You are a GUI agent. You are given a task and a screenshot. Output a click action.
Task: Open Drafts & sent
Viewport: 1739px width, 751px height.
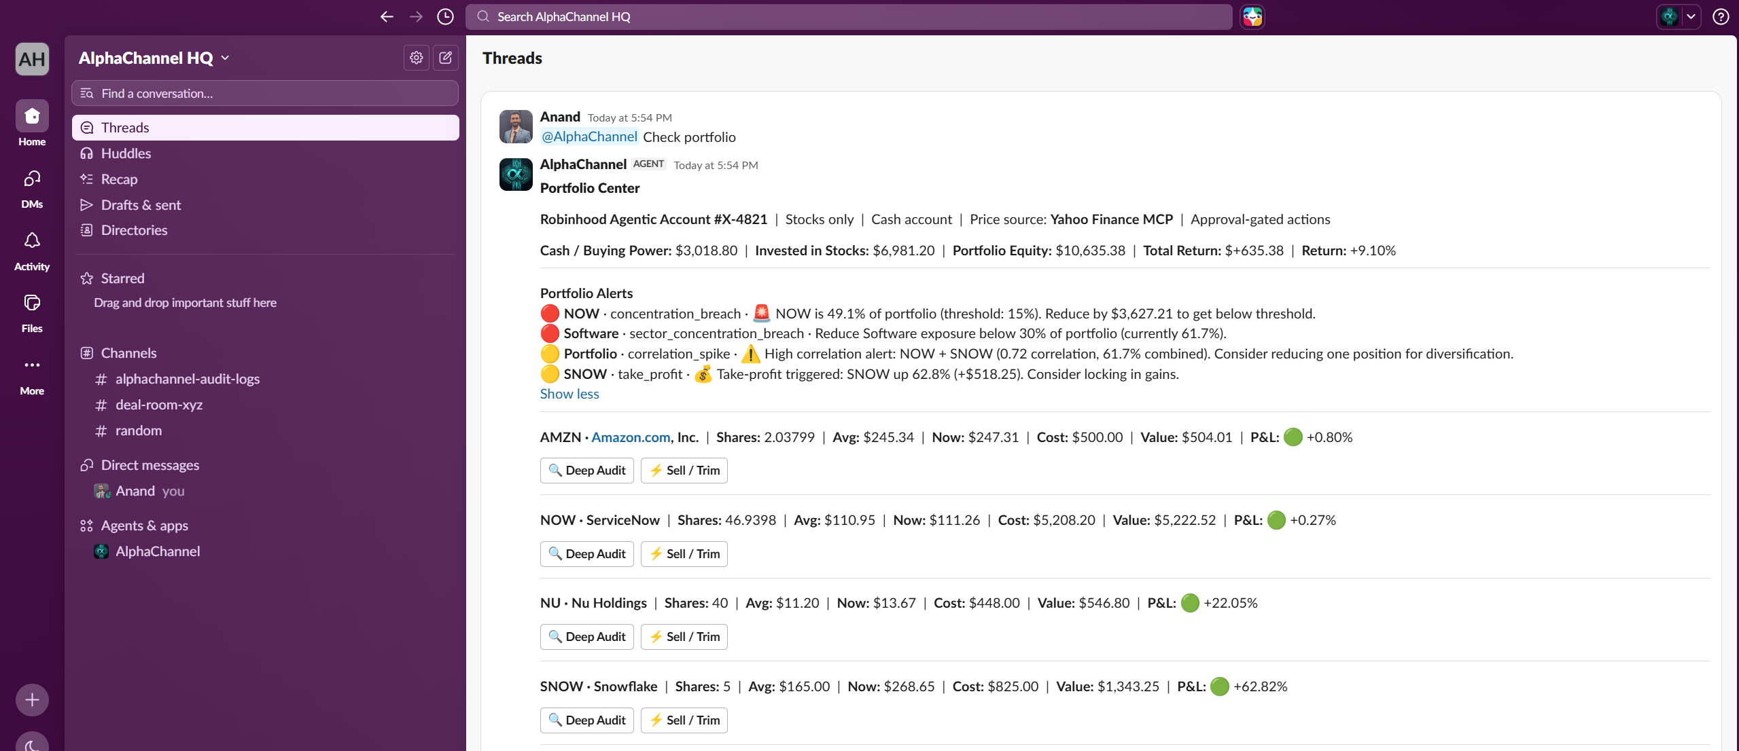point(265,205)
